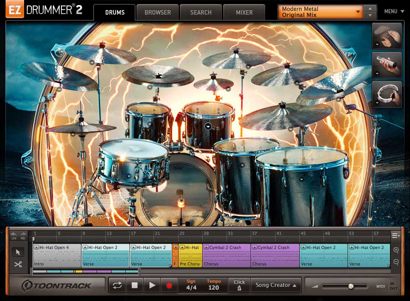Viewport: 410px width, 301px height.
Task: Switch to the BROWSER tab
Action: 158,12
